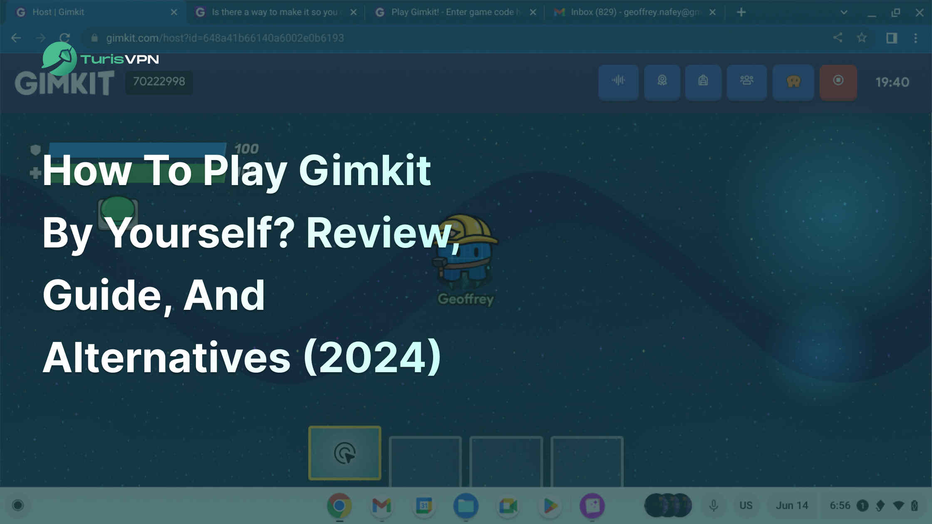Image resolution: width=932 pixels, height=524 pixels.
Task: Reload the current page
Action: click(65, 38)
